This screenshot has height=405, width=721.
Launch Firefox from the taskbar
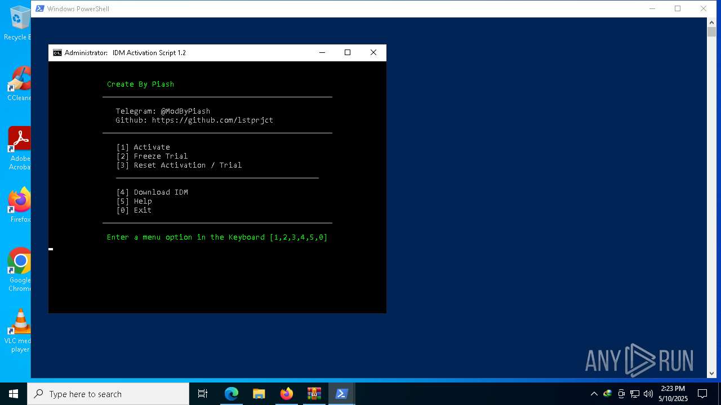286,394
